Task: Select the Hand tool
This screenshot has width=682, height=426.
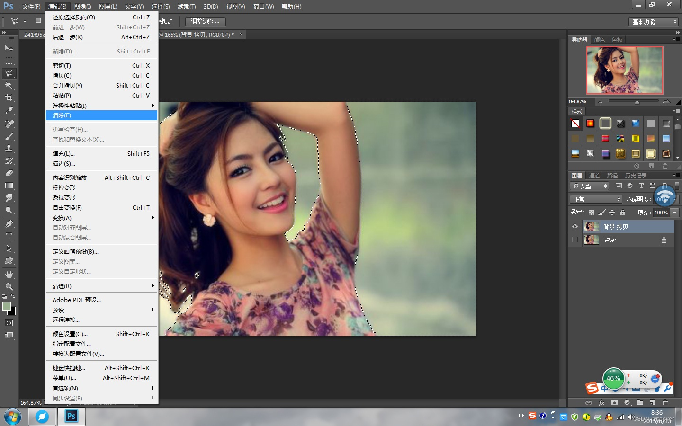Action: click(x=9, y=275)
